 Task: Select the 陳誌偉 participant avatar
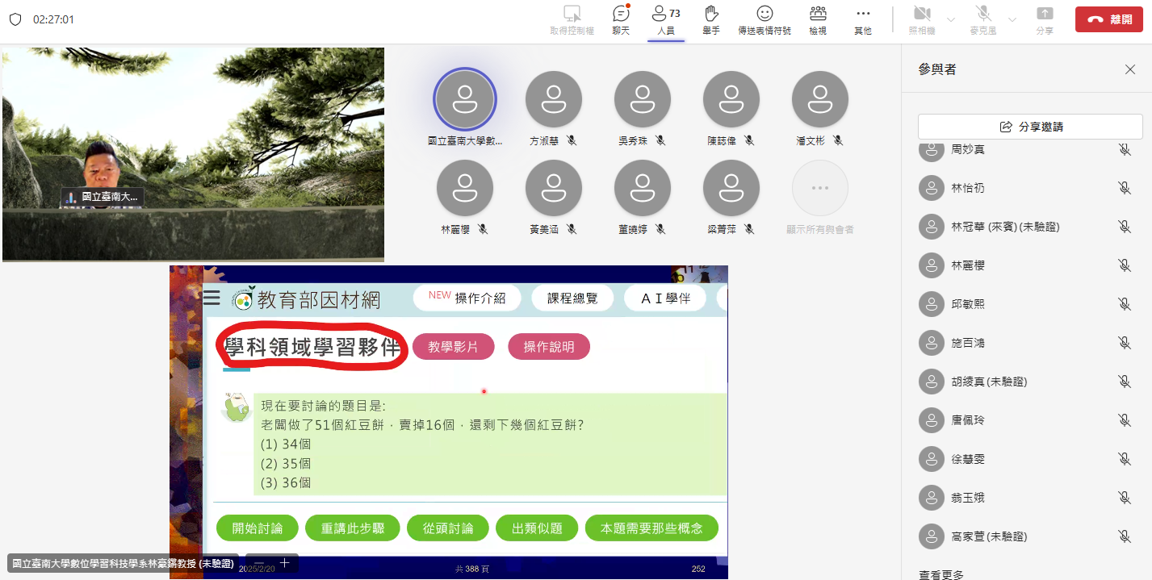point(731,99)
